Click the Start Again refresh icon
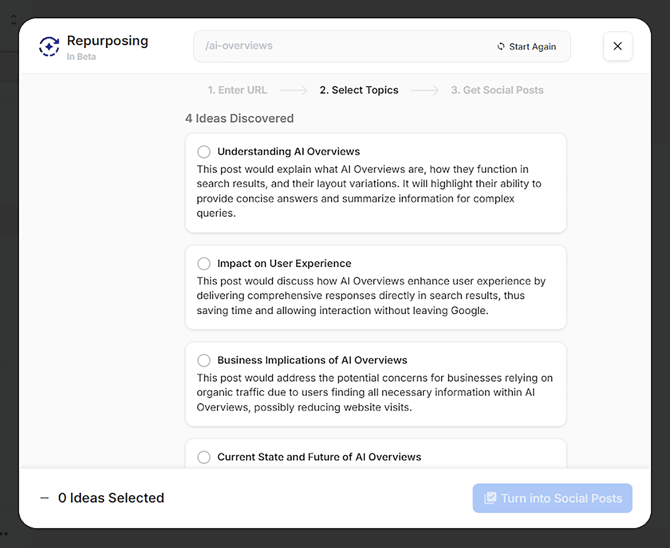The width and height of the screenshot is (670, 548). point(501,46)
